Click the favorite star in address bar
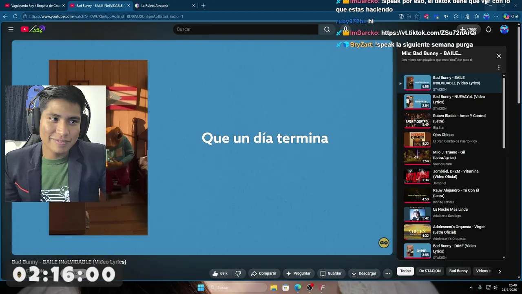522x294 pixels. click(x=416, y=16)
